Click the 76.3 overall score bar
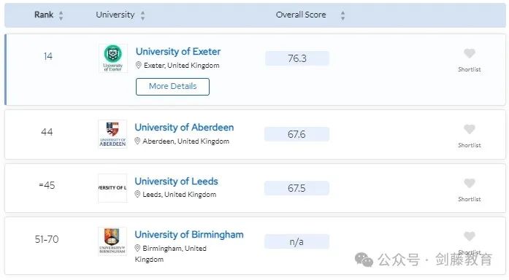This screenshot has height=280, width=509. (x=297, y=58)
